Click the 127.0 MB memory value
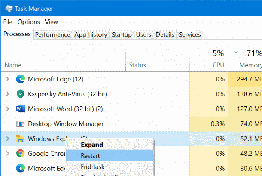Image resolution: width=262 pixels, height=176 pixels. 250,109
